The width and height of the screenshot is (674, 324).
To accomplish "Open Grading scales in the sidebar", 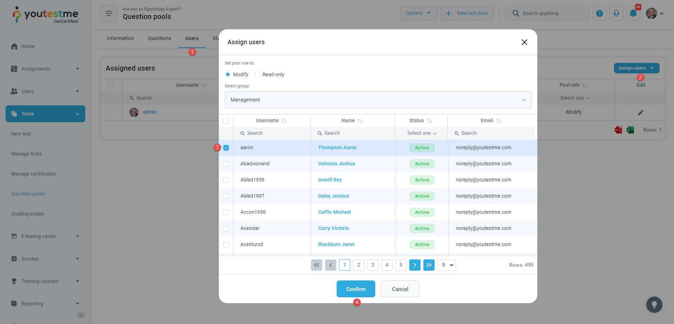I will [x=28, y=214].
